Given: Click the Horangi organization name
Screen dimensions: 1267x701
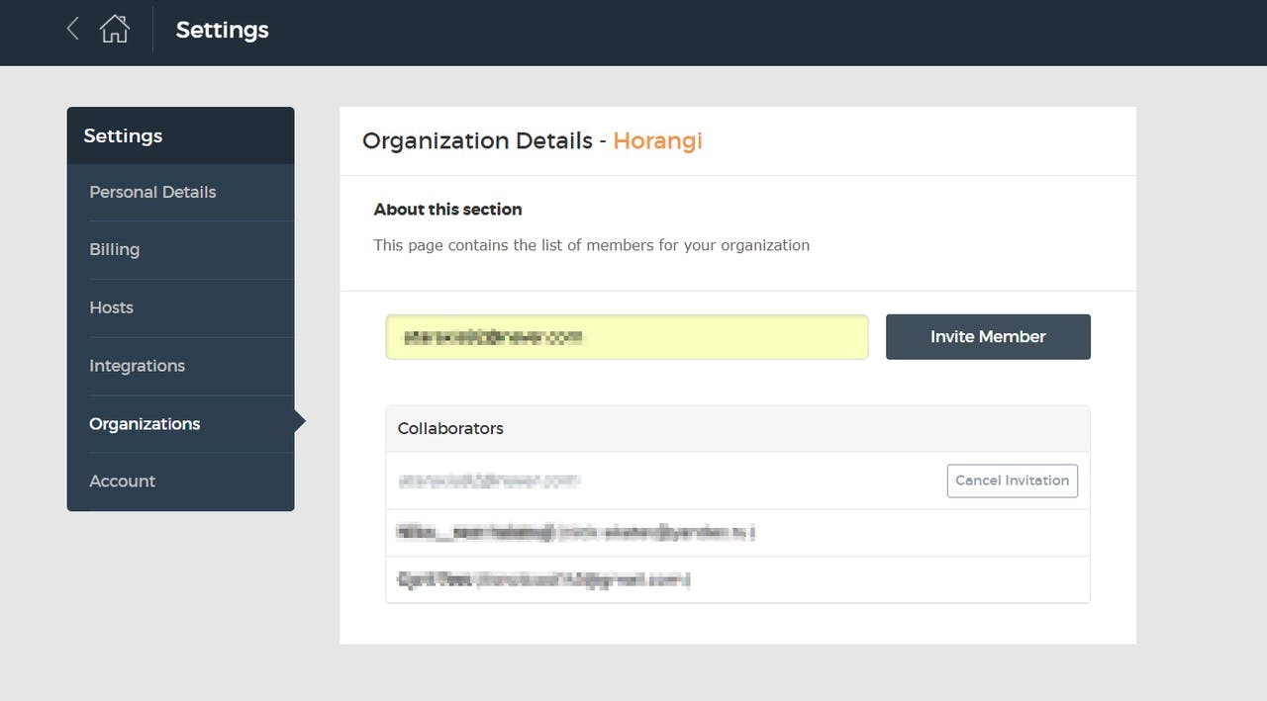Looking at the screenshot, I should 657,140.
